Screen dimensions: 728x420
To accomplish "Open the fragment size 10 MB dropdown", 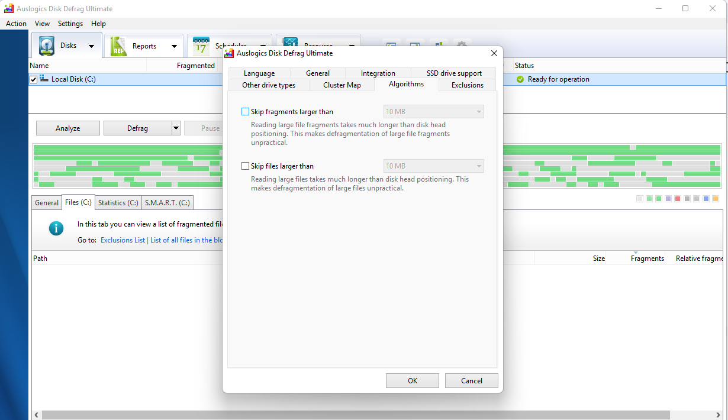I will pyautogui.click(x=433, y=112).
